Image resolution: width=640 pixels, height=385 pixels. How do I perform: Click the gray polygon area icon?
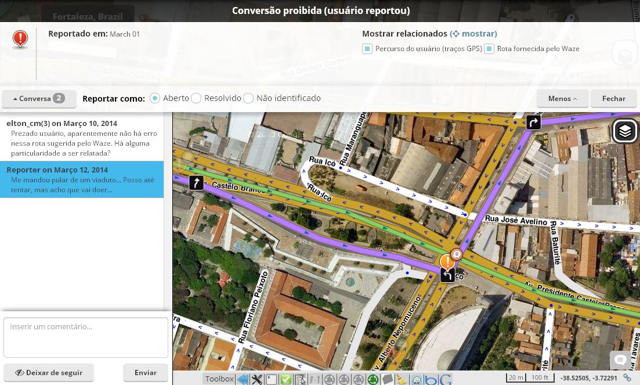click(x=388, y=379)
